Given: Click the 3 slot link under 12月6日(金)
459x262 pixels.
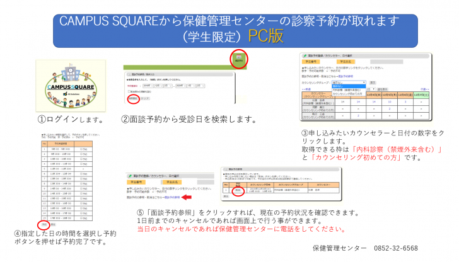Looking at the screenshot, I should tap(405, 102).
